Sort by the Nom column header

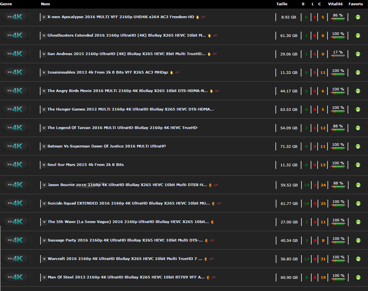(x=45, y=4)
